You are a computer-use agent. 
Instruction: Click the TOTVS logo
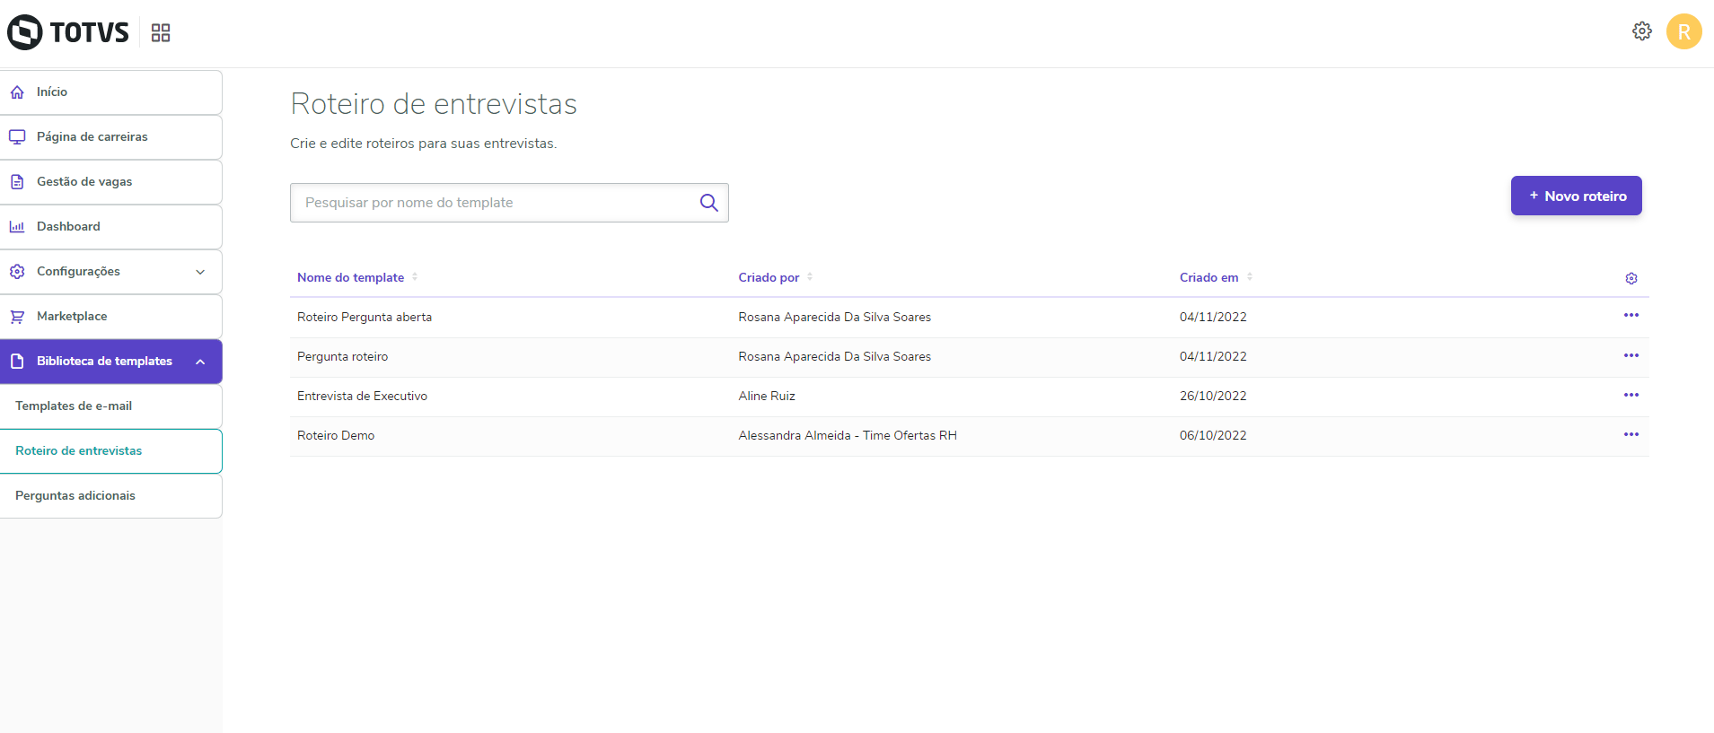click(68, 32)
